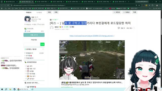Viewport: 162px width, 91px height.
Task: Bookmark this page with the star icon
Action: pos(139,5)
